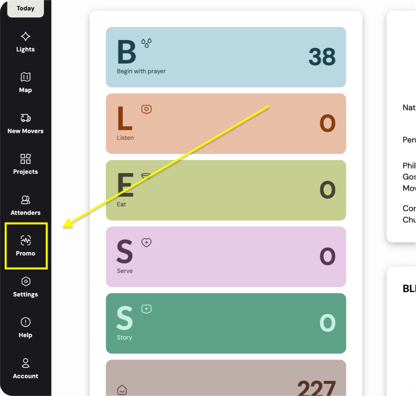Select the Serve card
The image size is (416, 396).
[x=226, y=257]
